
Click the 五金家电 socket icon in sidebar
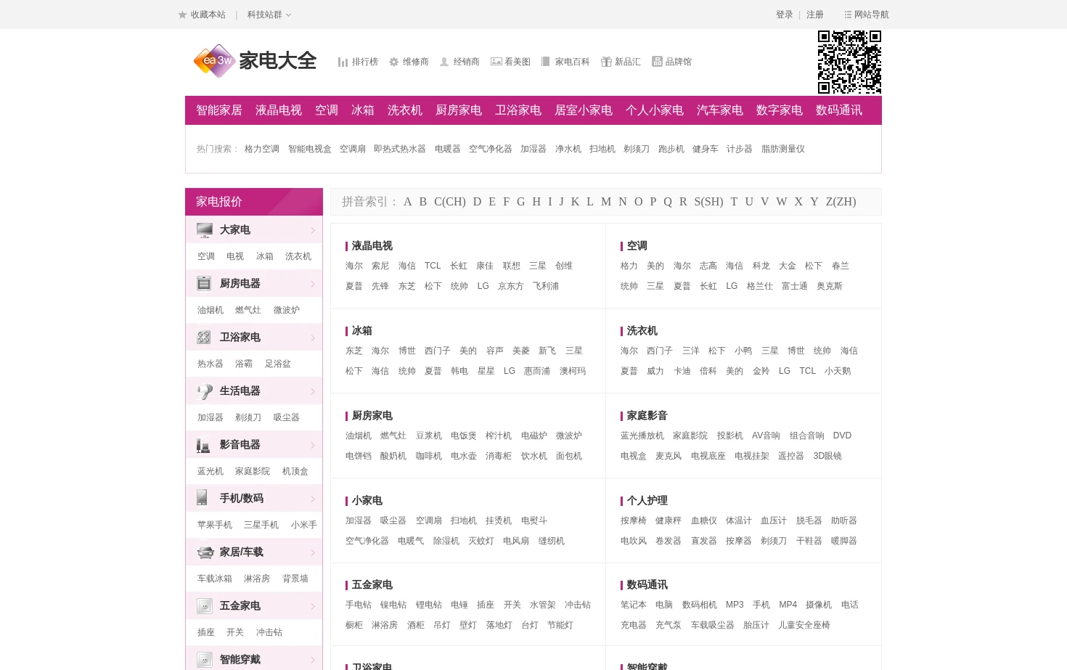pos(204,606)
